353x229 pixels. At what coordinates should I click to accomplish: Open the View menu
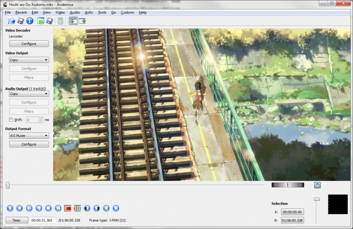[x=47, y=12]
